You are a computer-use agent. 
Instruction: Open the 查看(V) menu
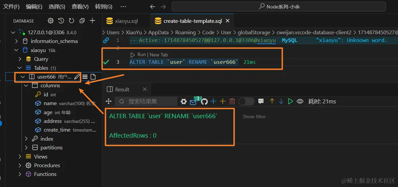(x=80, y=7)
